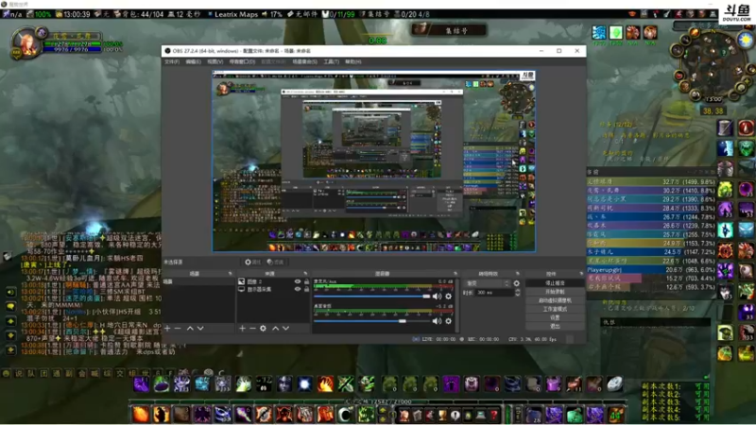Pop out the Scenes dock panel
The height and width of the screenshot is (425, 756).
(x=230, y=273)
